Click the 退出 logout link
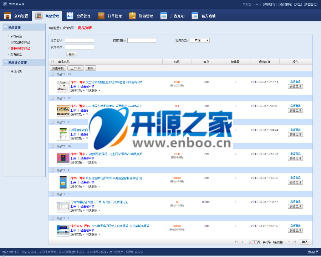This screenshot has width=321, height=257. tap(298, 4)
